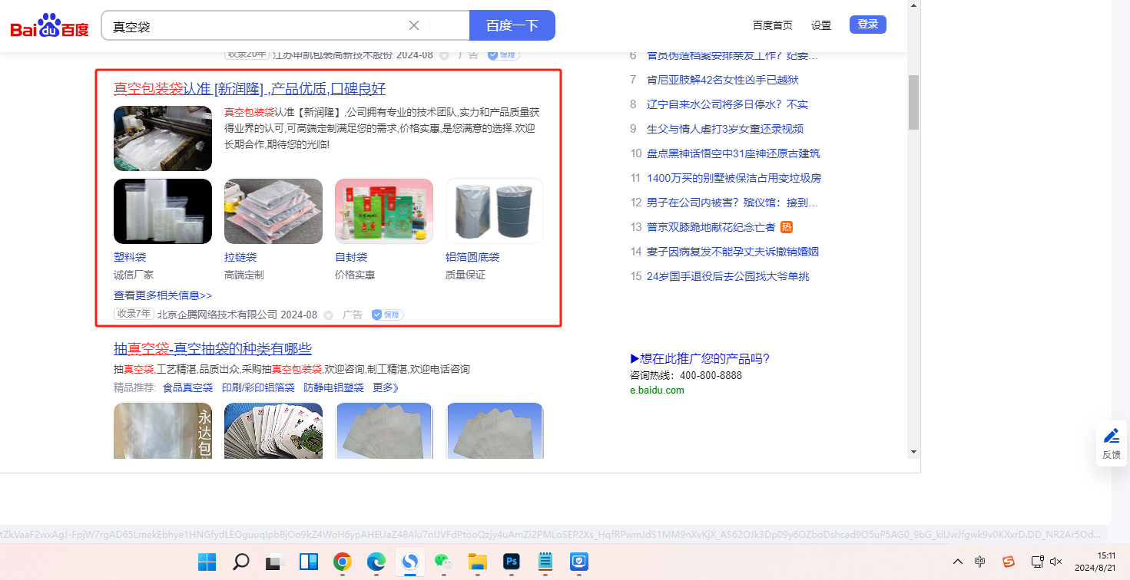The height and width of the screenshot is (580, 1130).
Task: Open hot search 普京双膝跪地献花纪念亡者
Action: click(711, 227)
